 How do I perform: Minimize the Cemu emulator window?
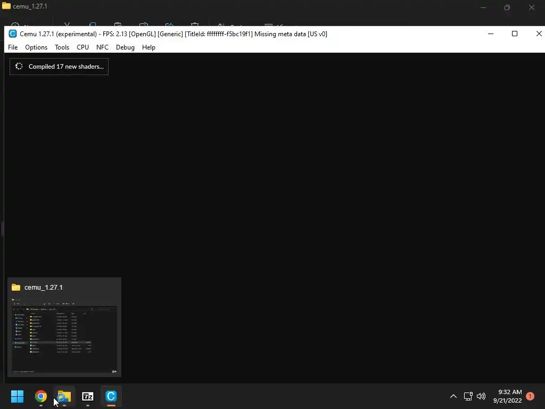(x=491, y=34)
